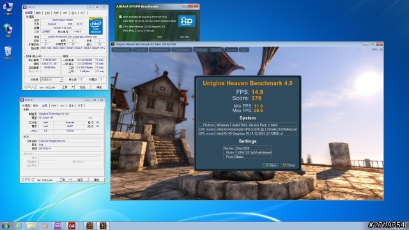Click the Unigine Heaven window title icon
The height and width of the screenshot is (230, 409).
[x=113, y=44]
